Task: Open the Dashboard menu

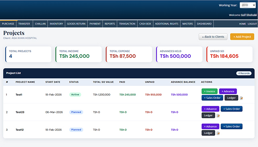Action: pyautogui.click(x=204, y=24)
